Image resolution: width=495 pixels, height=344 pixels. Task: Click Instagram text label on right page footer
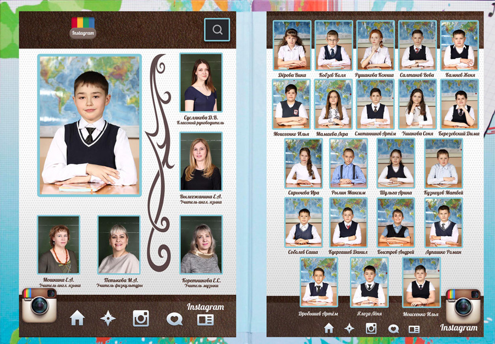pos(459,328)
